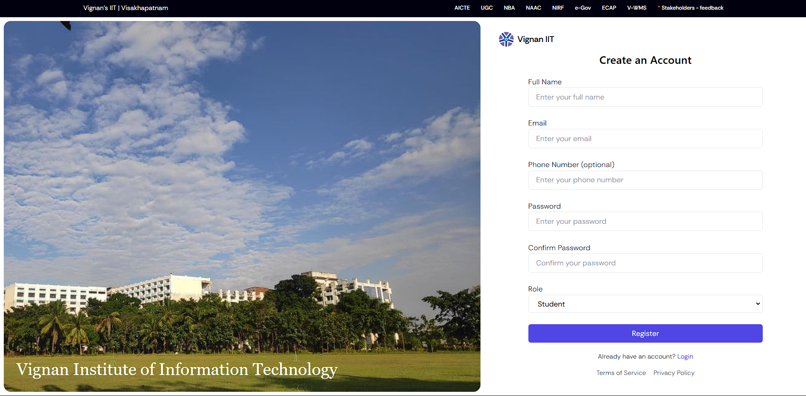The image size is (806, 396).
Task: View the Privacy Policy link
Action: point(674,373)
